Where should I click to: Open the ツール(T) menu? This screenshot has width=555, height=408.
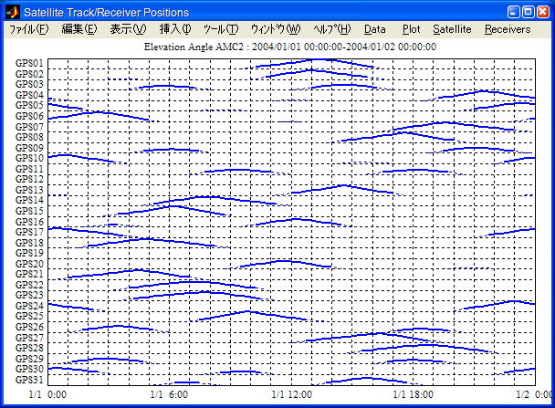(221, 29)
